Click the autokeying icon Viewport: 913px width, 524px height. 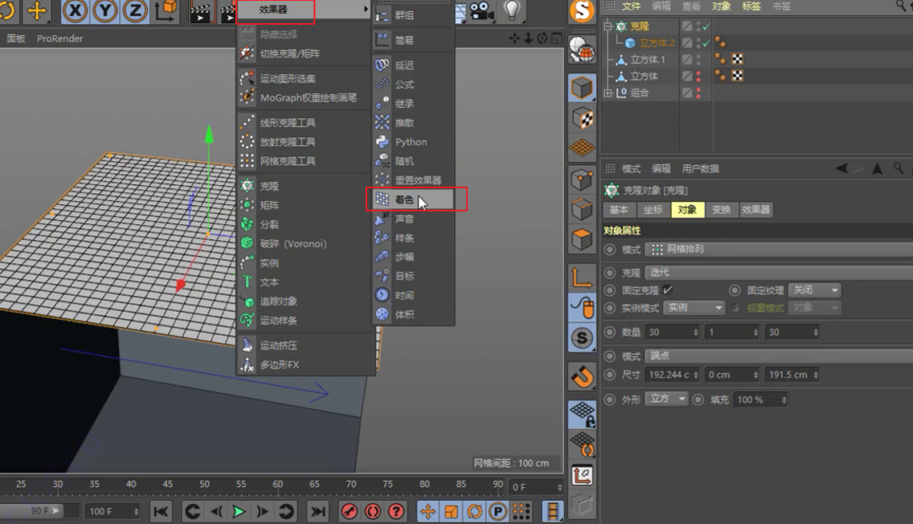(373, 512)
